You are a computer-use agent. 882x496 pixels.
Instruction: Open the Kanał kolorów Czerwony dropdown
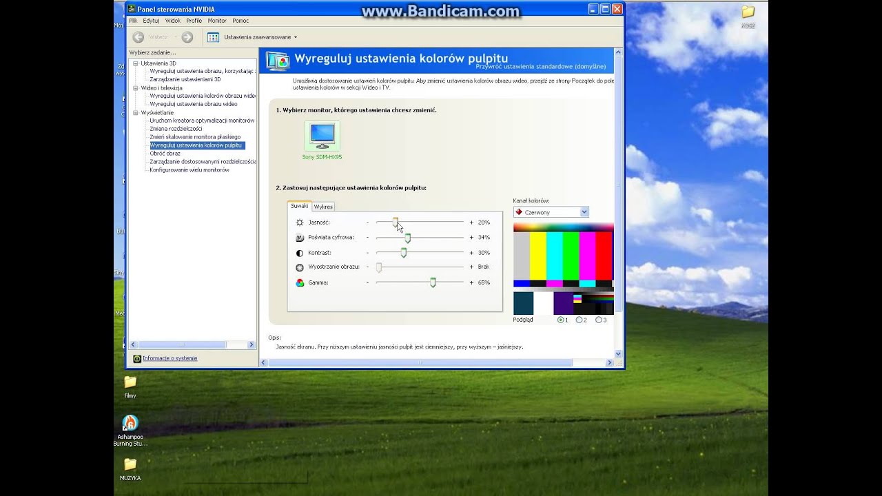point(551,212)
